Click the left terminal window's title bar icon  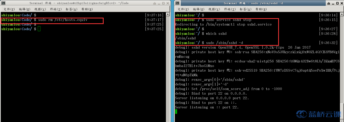[x=3, y=3]
